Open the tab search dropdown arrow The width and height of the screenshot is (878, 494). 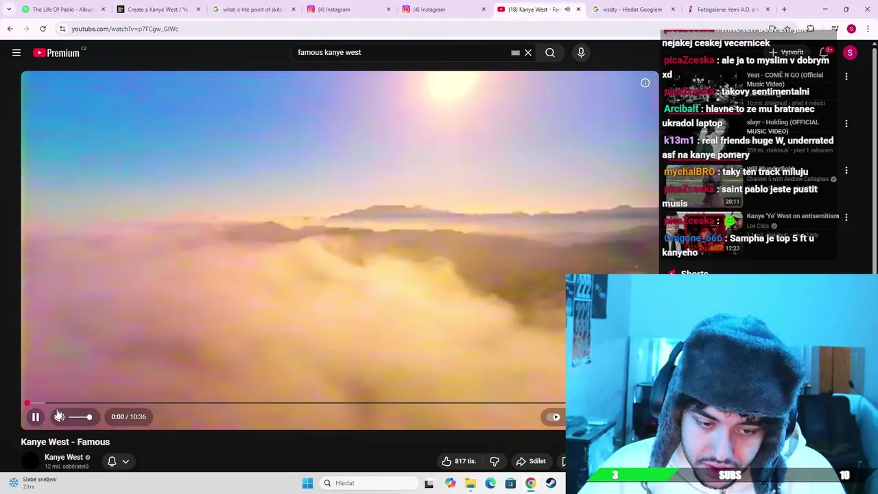tap(9, 10)
